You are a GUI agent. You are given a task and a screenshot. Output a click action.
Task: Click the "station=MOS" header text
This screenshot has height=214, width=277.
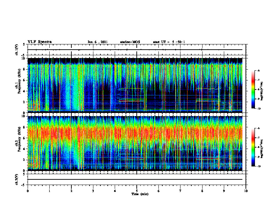pos(130,42)
